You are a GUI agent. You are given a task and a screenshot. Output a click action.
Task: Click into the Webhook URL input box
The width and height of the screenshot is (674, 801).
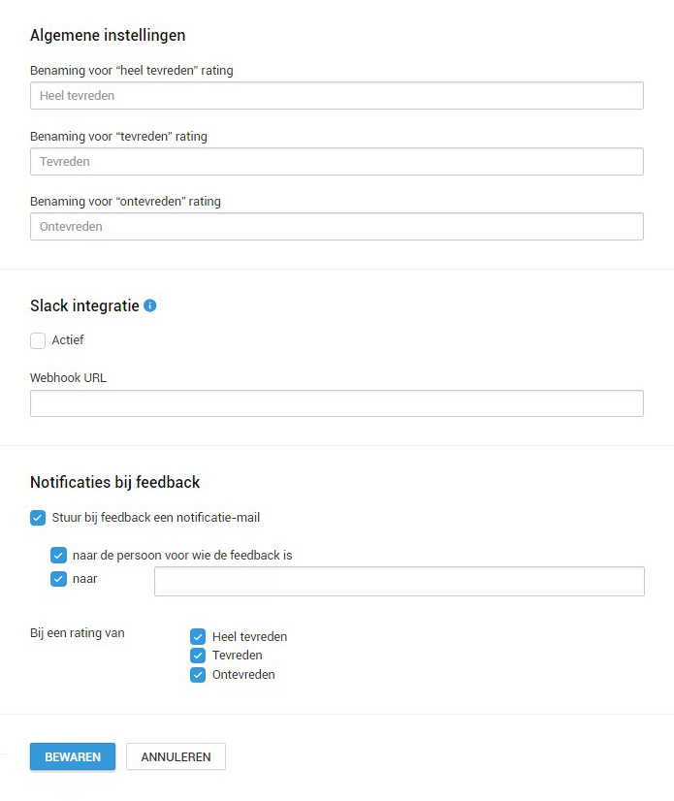(x=337, y=403)
